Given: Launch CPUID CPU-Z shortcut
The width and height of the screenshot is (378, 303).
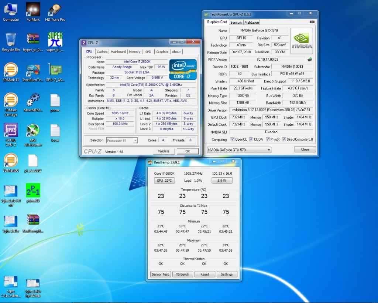Looking at the screenshot, I should pos(11,135).
